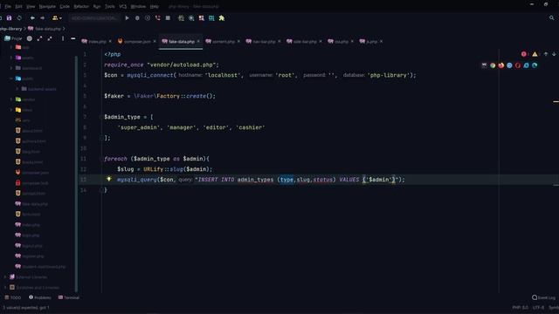
Task: Expand the yellow views folder
Action: pos(11,110)
